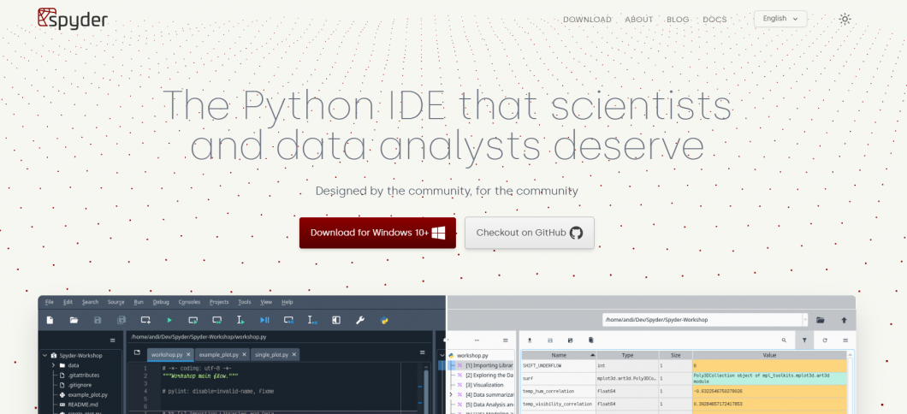Toggle the light/dark theme sun icon
The height and width of the screenshot is (414, 907).
click(845, 19)
